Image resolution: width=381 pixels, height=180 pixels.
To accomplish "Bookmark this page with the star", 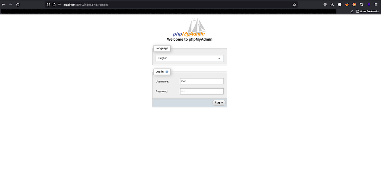I will tap(294, 4).
